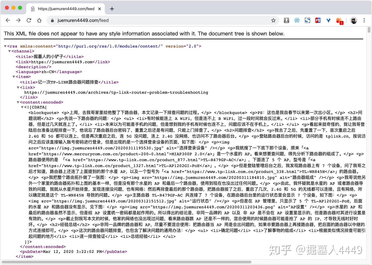
Task: Open the ninja profile avatar
Action: click(353, 20)
